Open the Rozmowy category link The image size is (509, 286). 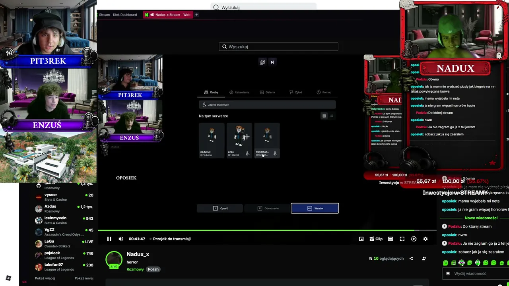tap(135, 269)
